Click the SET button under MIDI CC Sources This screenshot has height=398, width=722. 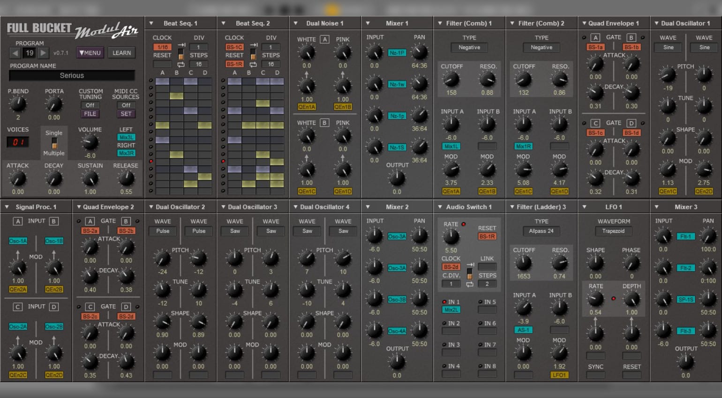click(126, 114)
